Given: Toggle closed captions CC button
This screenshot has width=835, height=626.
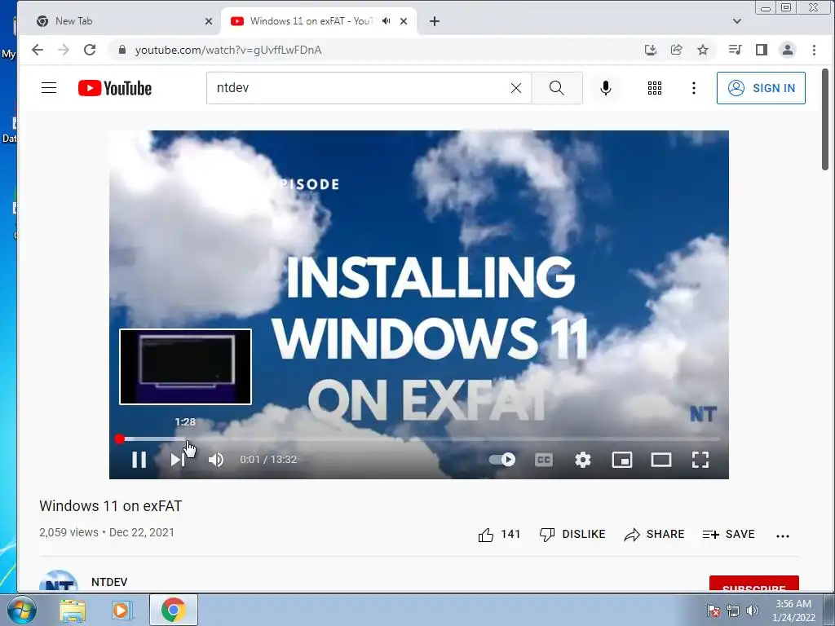Looking at the screenshot, I should tap(543, 460).
